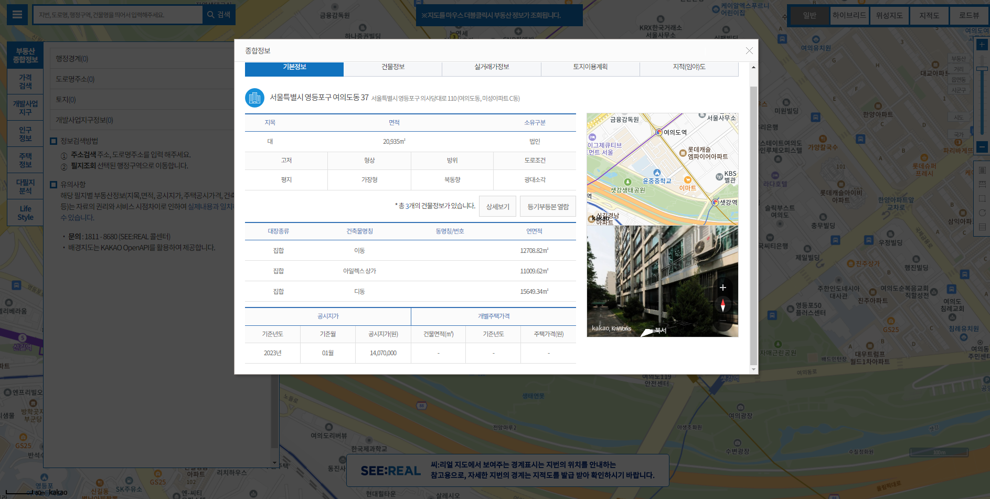990x499 pixels.
Task: Click the area calculator tool icon
Action: (982, 170)
